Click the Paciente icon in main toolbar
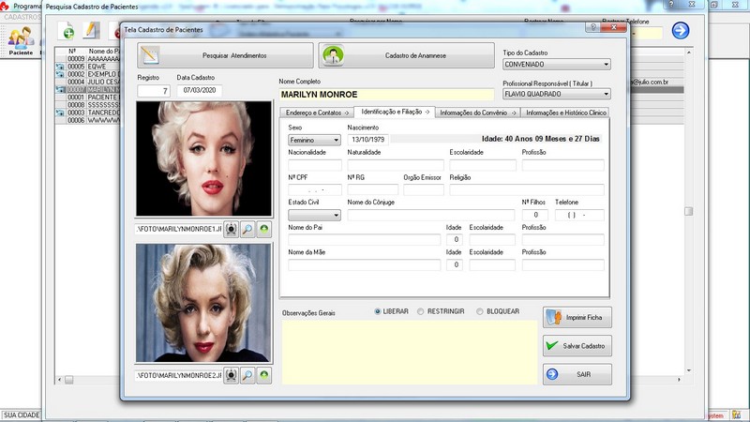The height and width of the screenshot is (422, 750). (x=21, y=39)
